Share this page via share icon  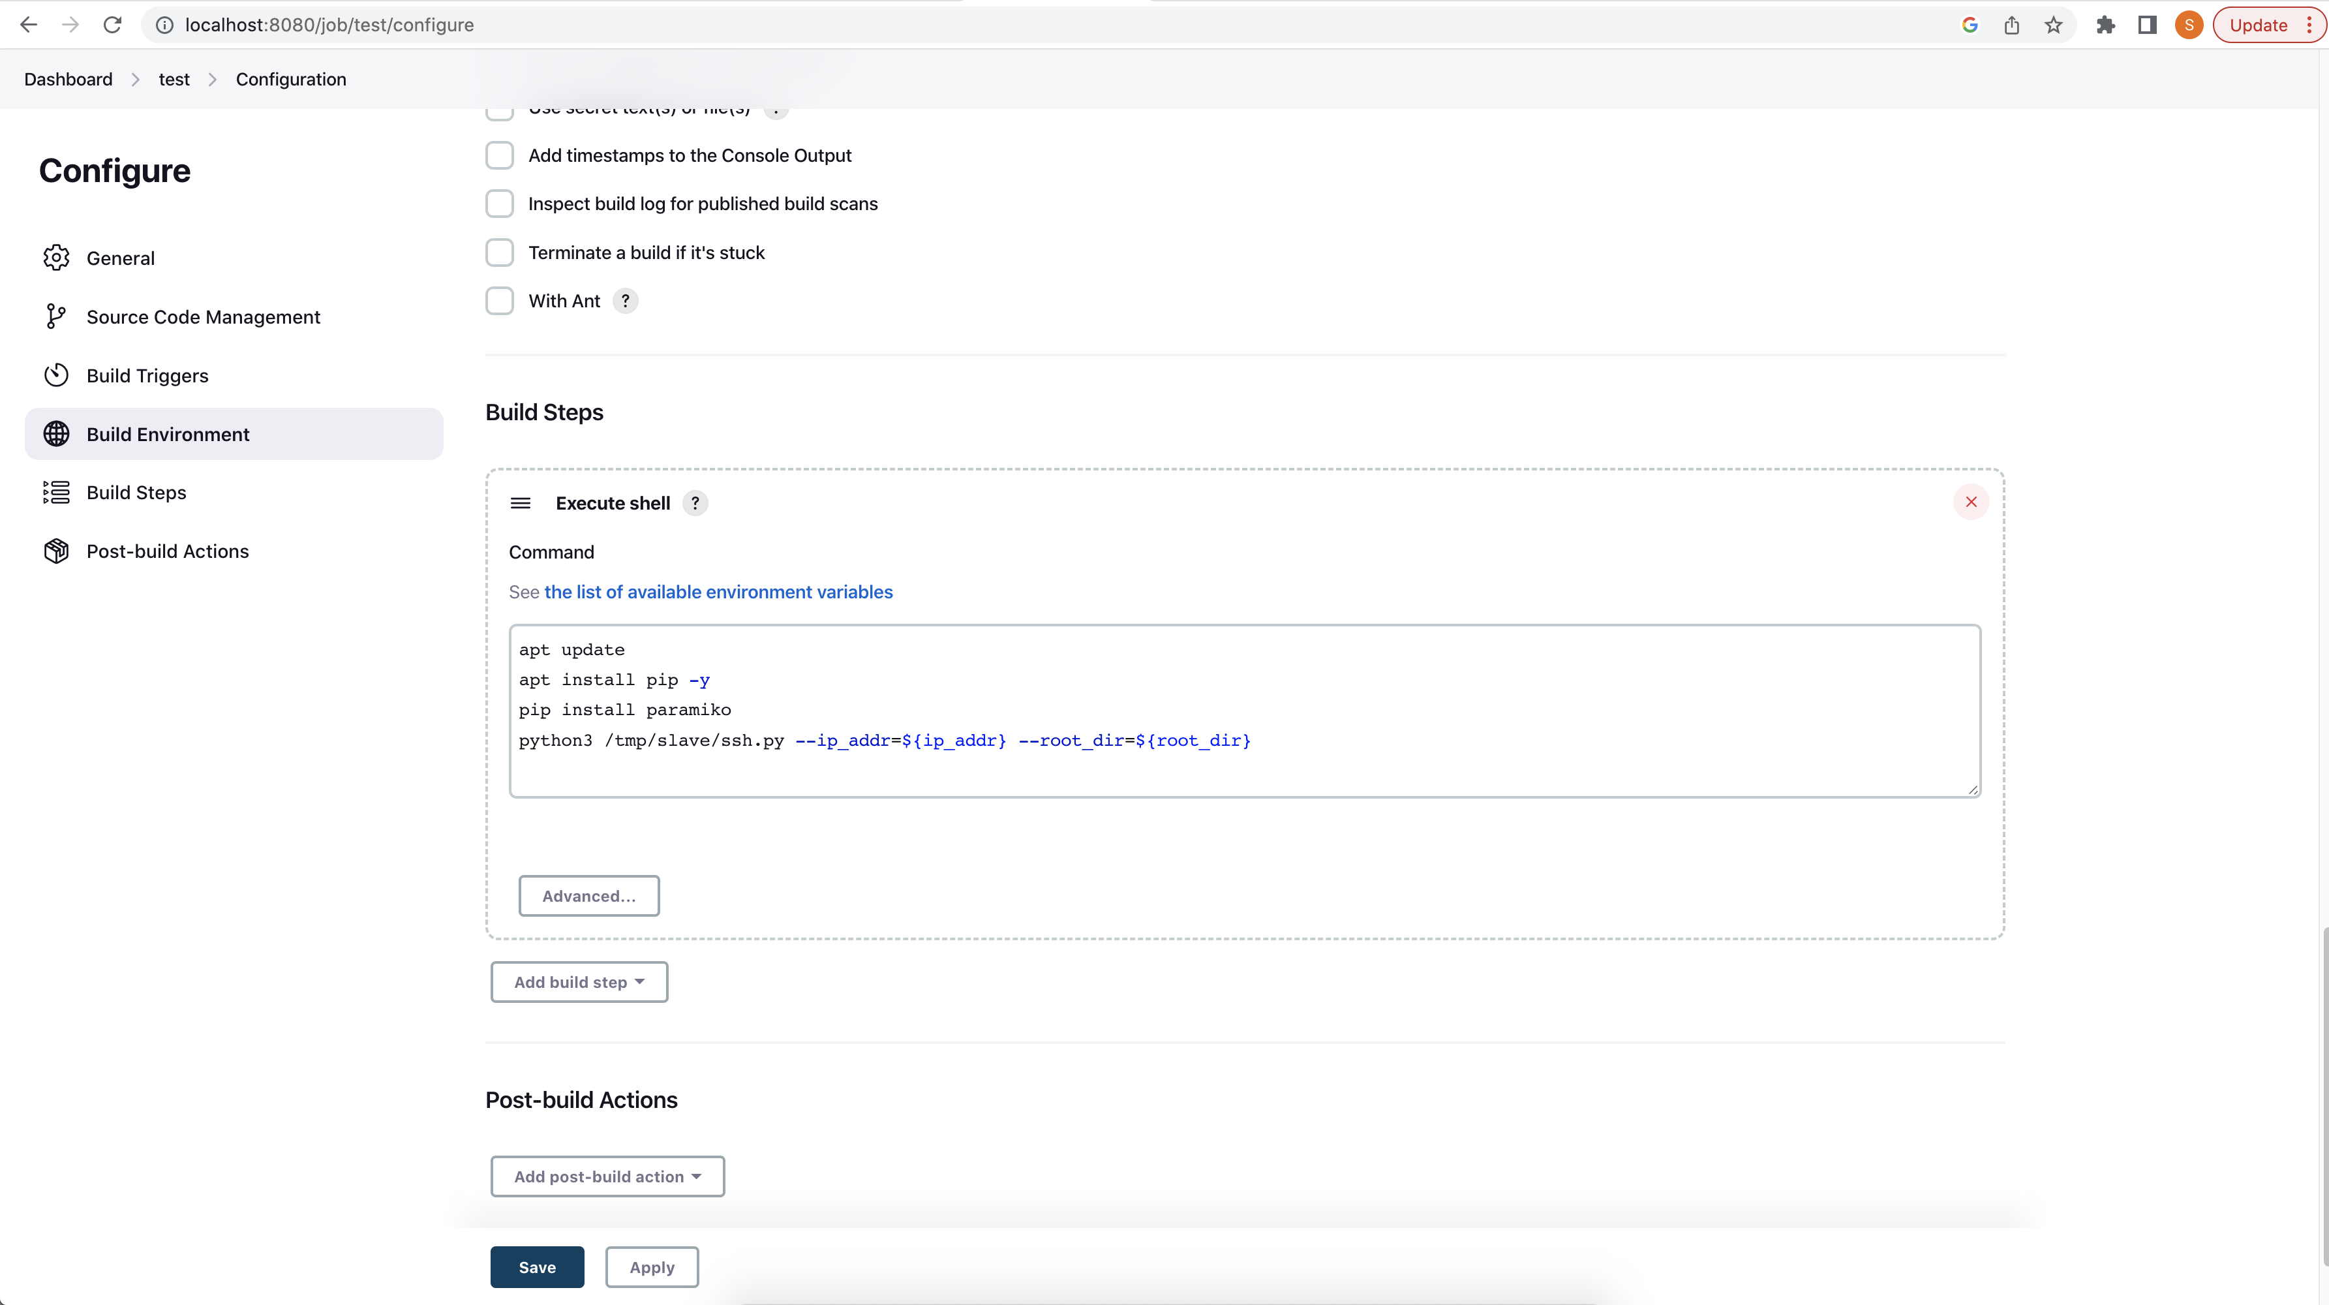pyautogui.click(x=2012, y=24)
